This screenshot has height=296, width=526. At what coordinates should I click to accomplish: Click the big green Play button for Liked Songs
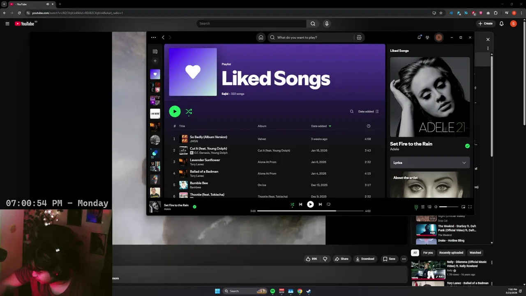pos(175,111)
